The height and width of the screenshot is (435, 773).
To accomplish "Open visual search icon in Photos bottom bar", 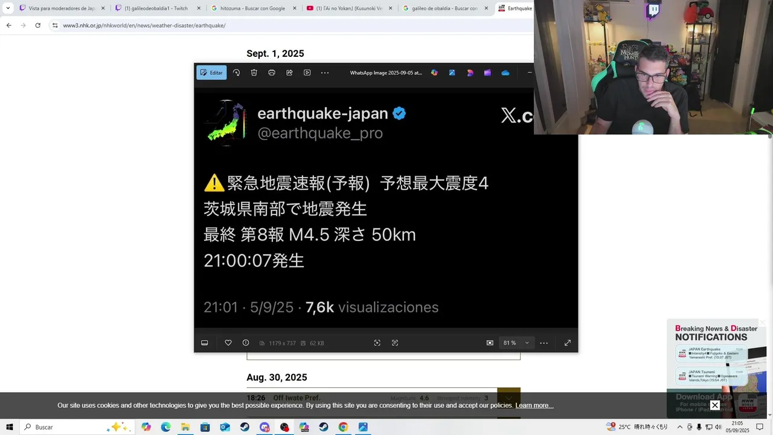I will pyautogui.click(x=377, y=343).
